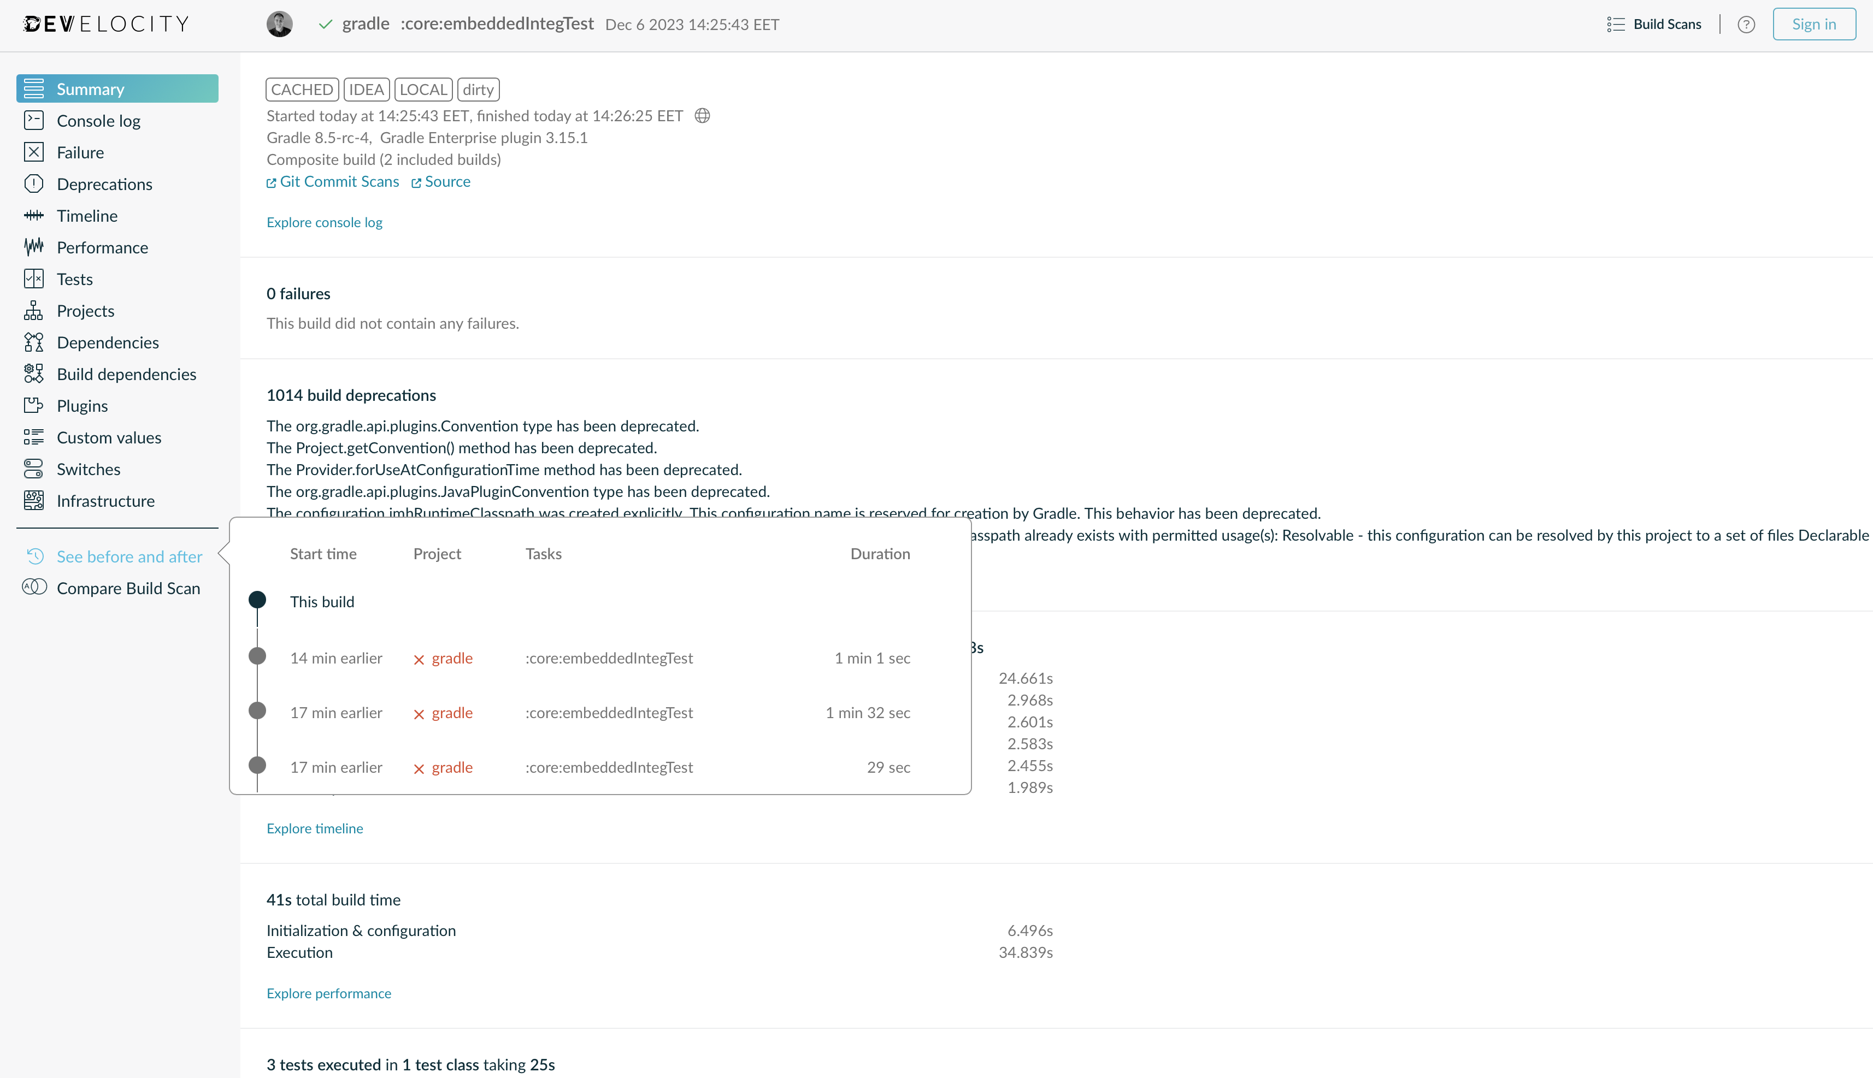
Task: Open the Infrastructure panel icon
Action: (33, 500)
